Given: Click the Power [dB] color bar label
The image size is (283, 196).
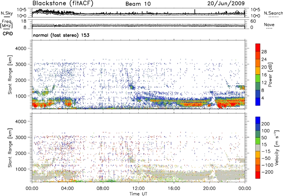Looking at the screenshot, I should (270, 75).
